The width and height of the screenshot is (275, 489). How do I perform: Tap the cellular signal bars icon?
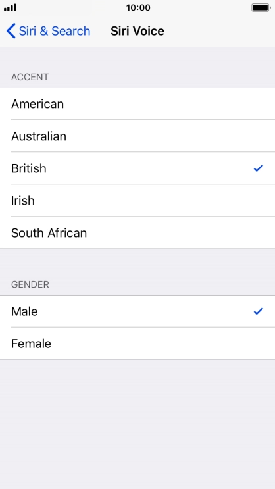point(10,7)
